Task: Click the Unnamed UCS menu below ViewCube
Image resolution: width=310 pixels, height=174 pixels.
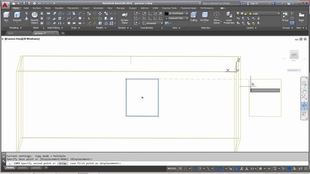Action: (294, 70)
